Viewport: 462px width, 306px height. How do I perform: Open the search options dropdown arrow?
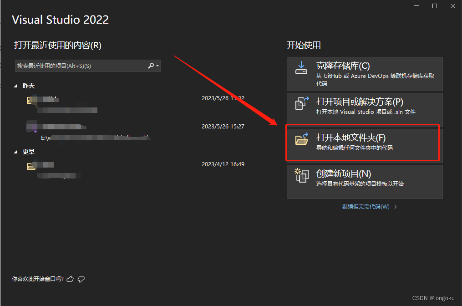pyautogui.click(x=157, y=66)
